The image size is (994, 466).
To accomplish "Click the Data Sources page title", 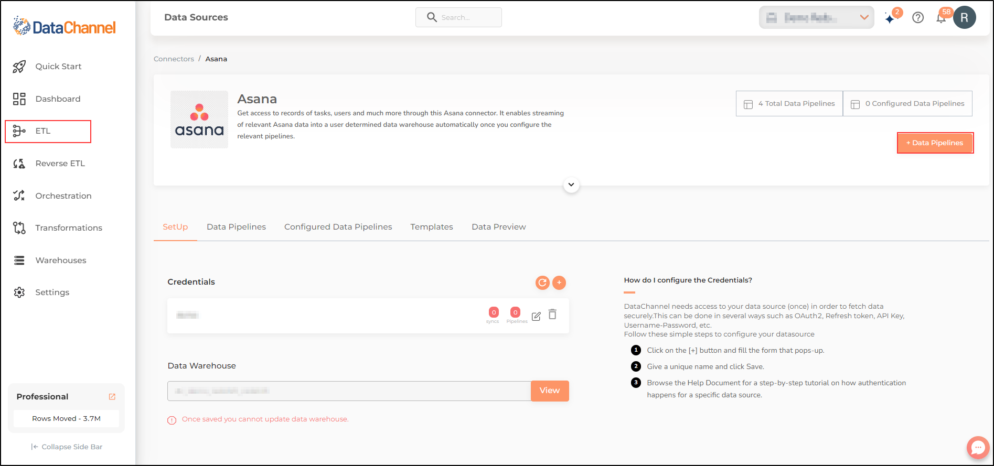I will (196, 17).
